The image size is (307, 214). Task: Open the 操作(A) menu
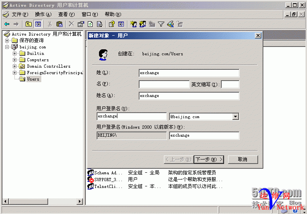pyautogui.click(x=43, y=14)
